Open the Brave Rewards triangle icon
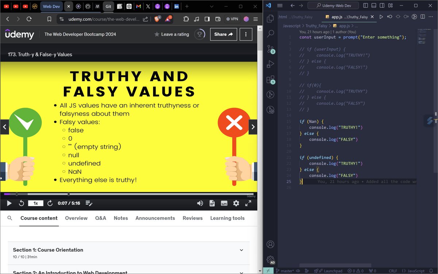Screen dimensions: 438x274 click(168, 19)
